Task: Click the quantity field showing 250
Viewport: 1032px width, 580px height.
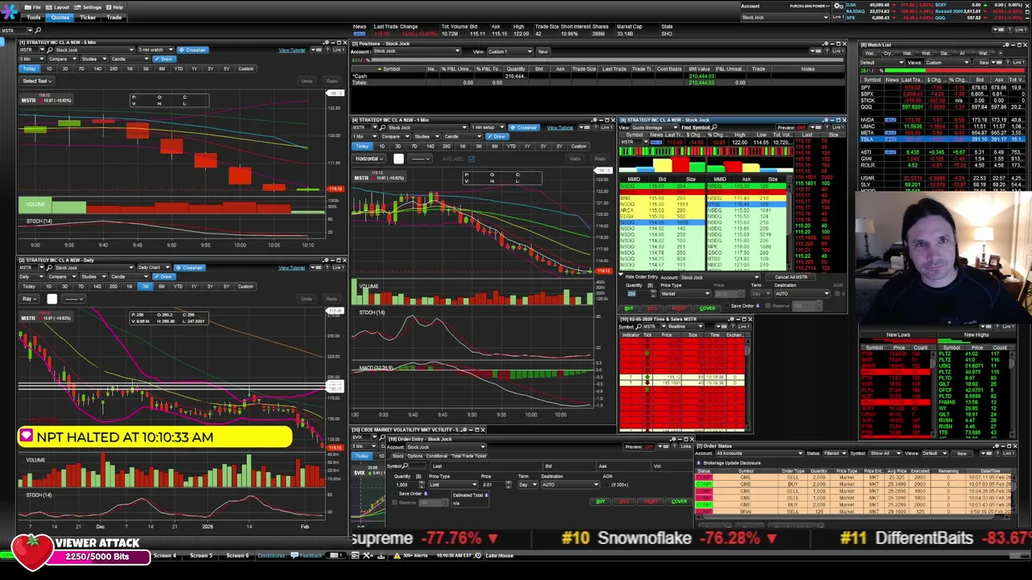Action: pyautogui.click(x=637, y=293)
